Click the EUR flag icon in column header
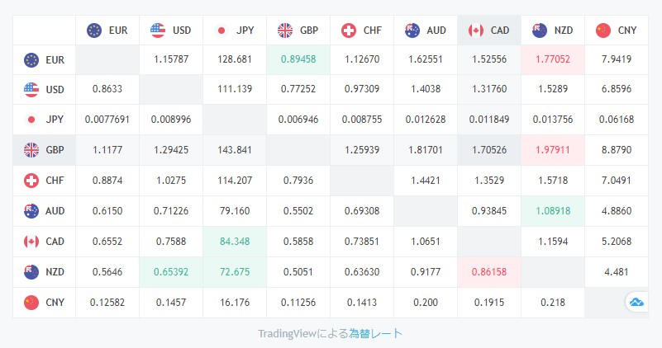 coord(94,31)
